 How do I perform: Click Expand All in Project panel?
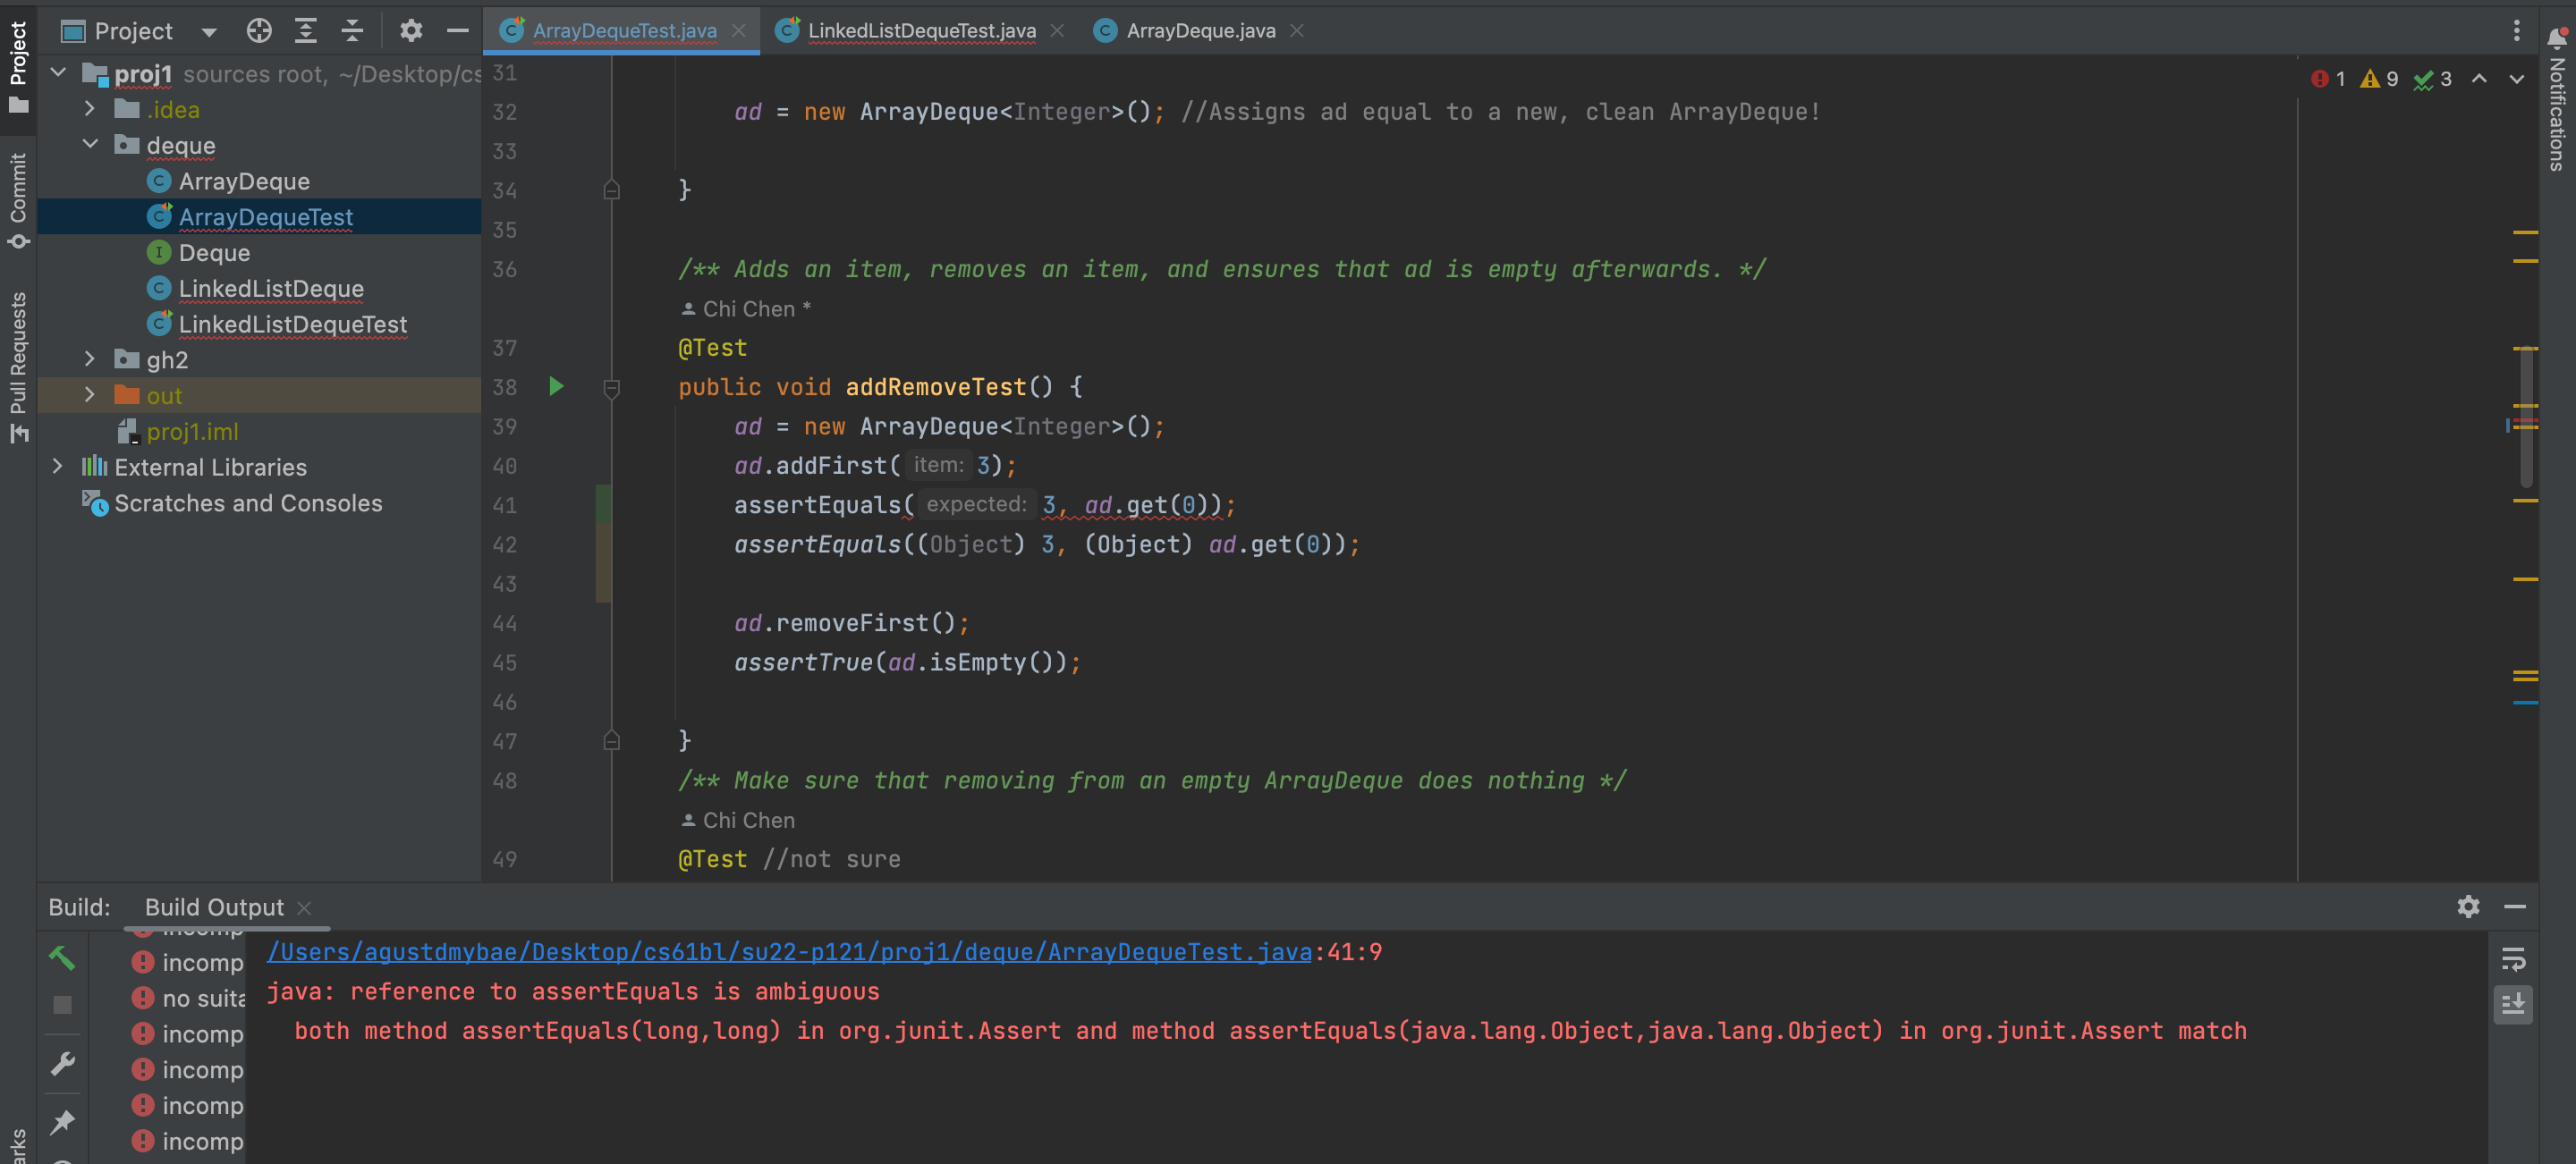(x=306, y=31)
